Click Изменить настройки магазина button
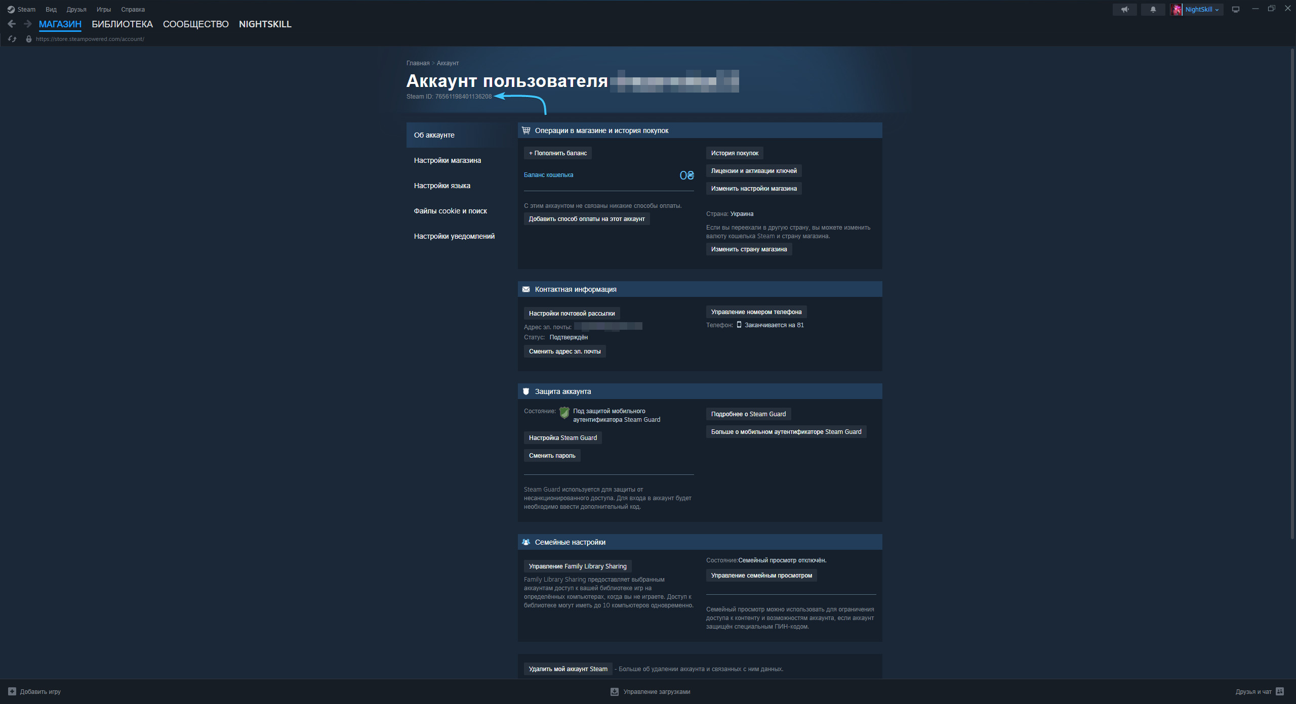Screen dimensions: 1296x704 click(x=754, y=189)
